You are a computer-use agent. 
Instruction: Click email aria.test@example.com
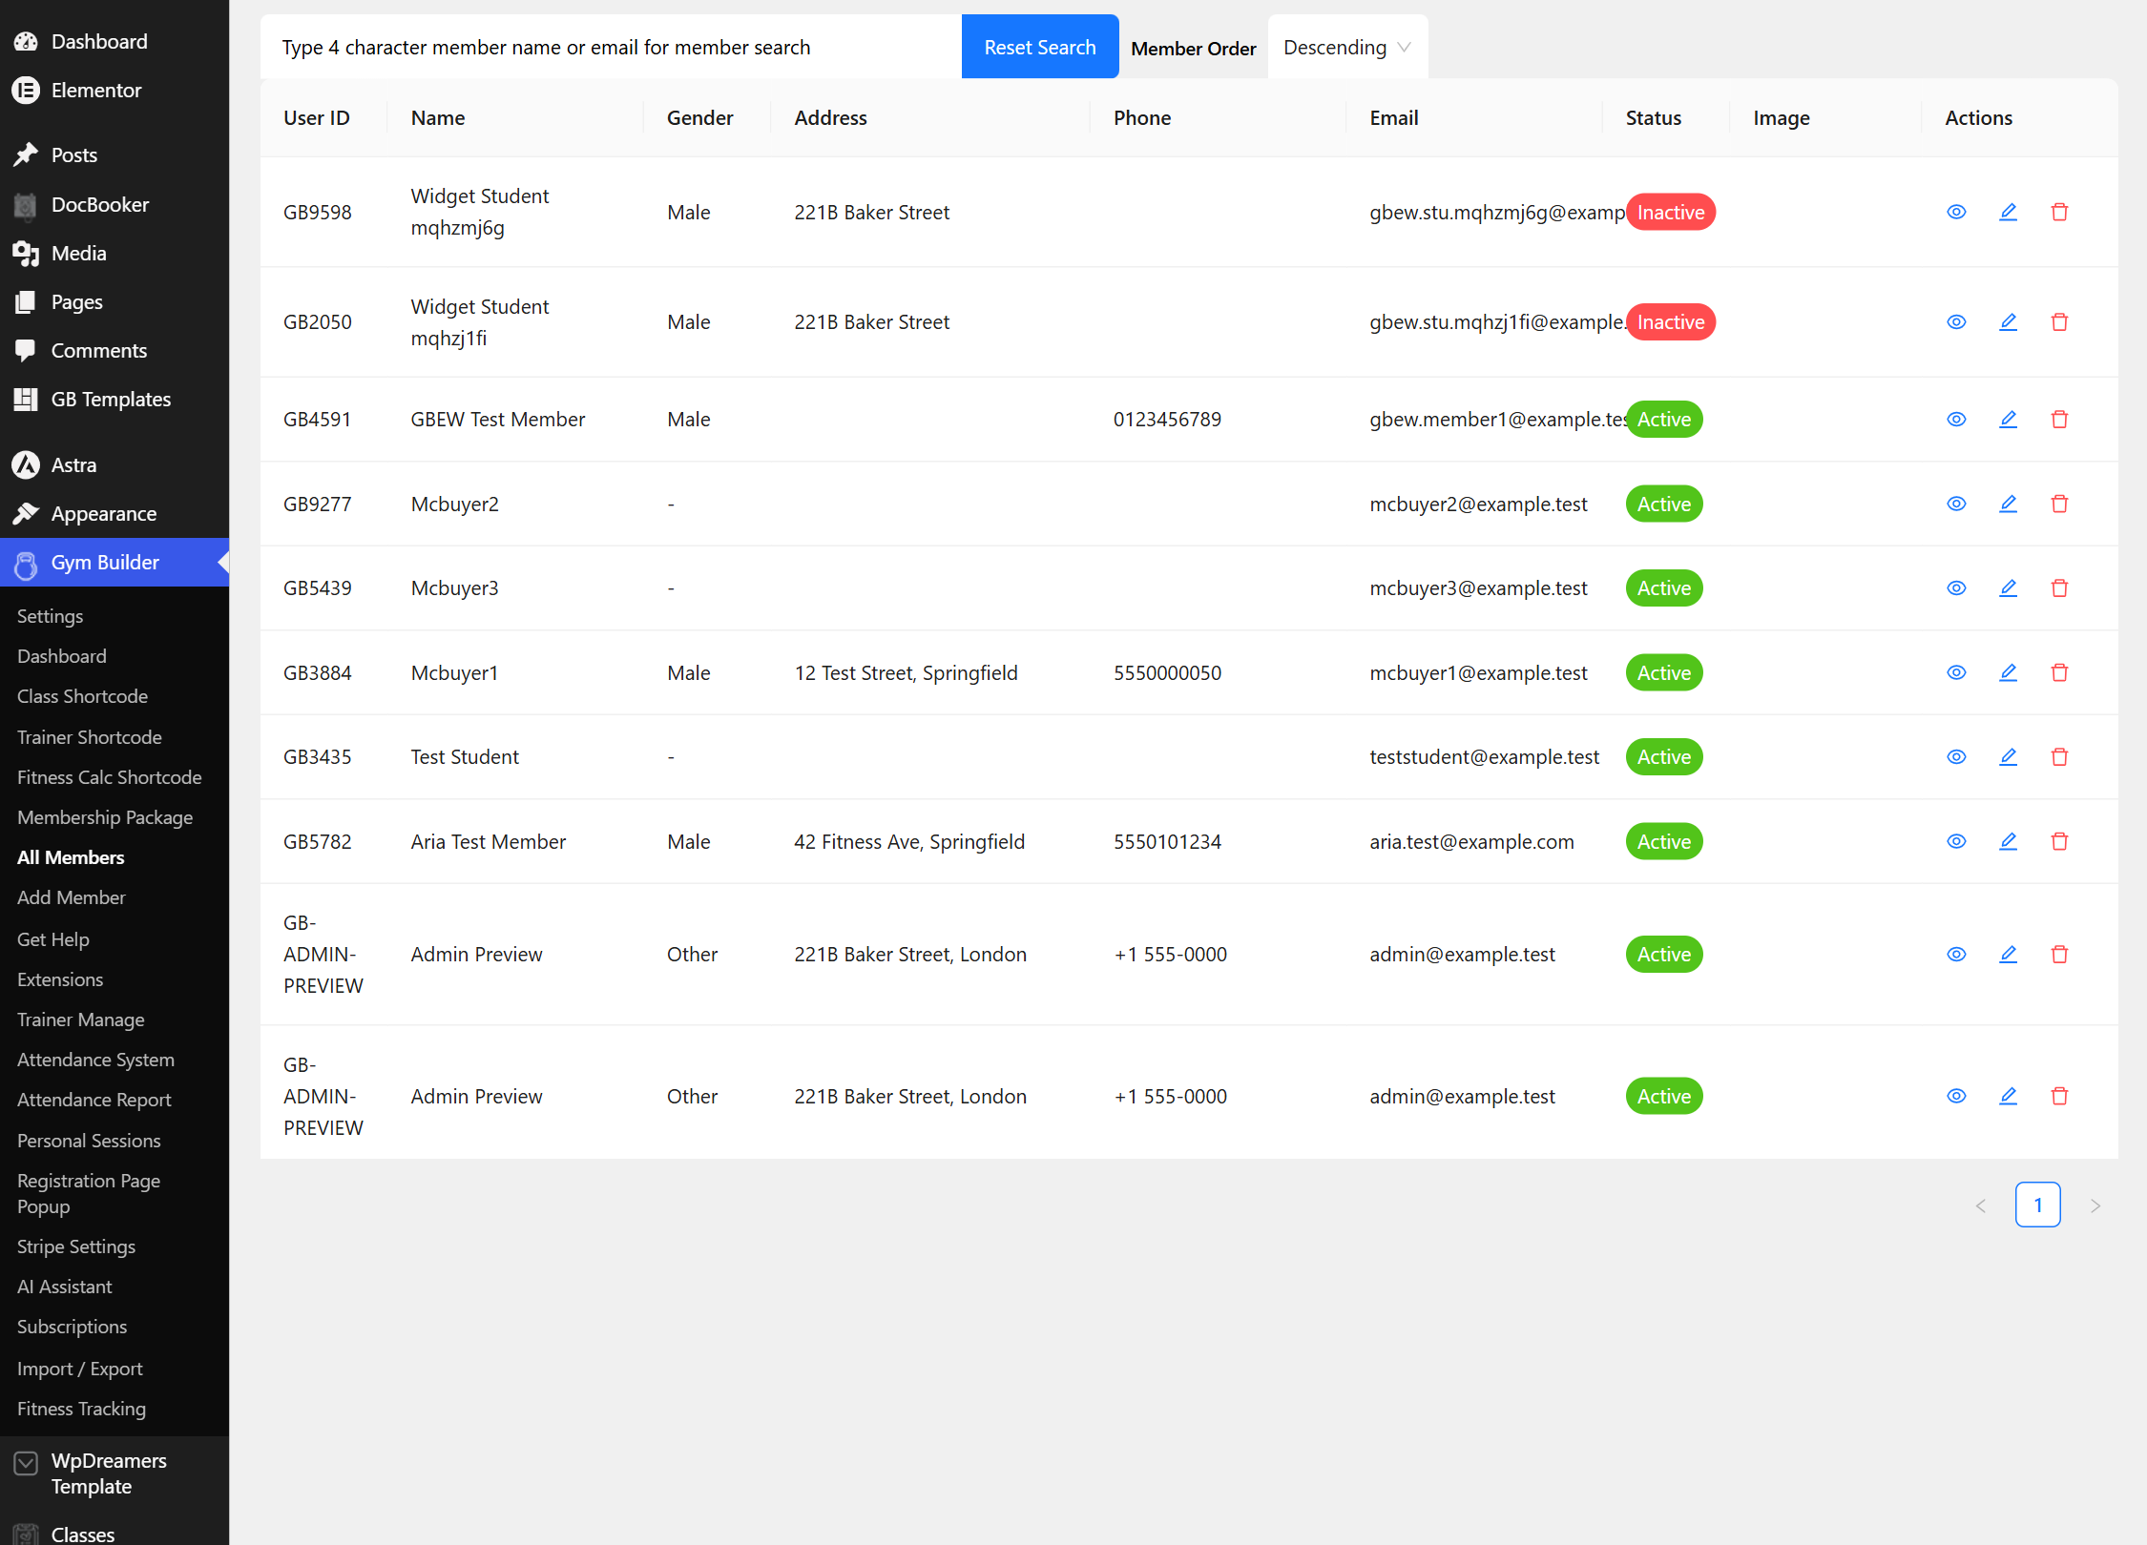coord(1471,841)
